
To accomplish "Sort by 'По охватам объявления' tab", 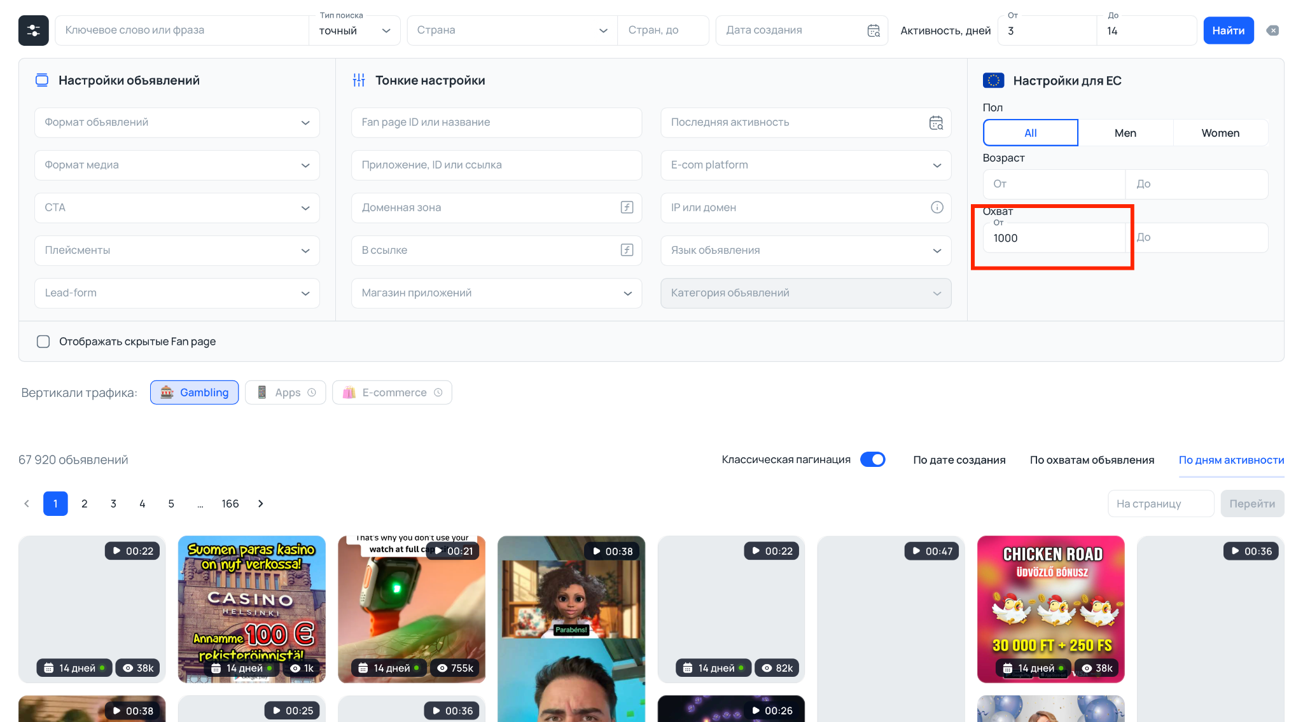I will [1092, 460].
